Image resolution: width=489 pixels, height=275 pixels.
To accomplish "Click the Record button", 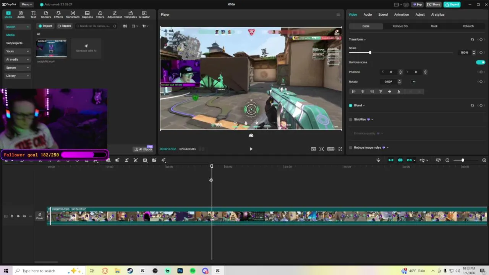I will click(x=64, y=26).
